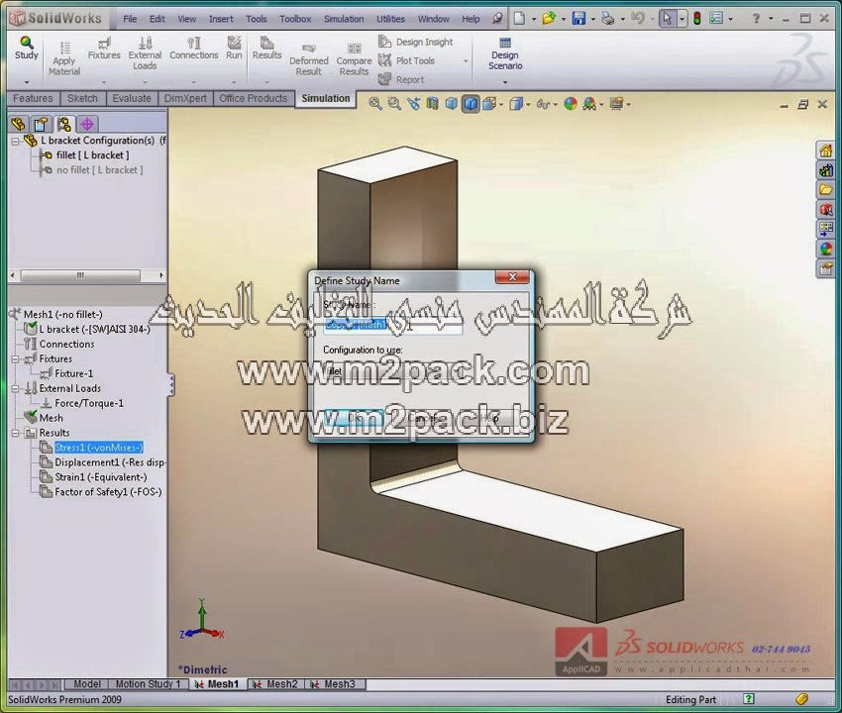Generate simulation Report
842x713 pixels.
(x=401, y=79)
